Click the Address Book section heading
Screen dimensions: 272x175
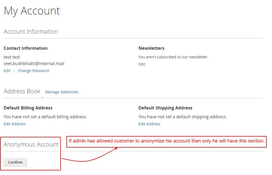point(22,91)
